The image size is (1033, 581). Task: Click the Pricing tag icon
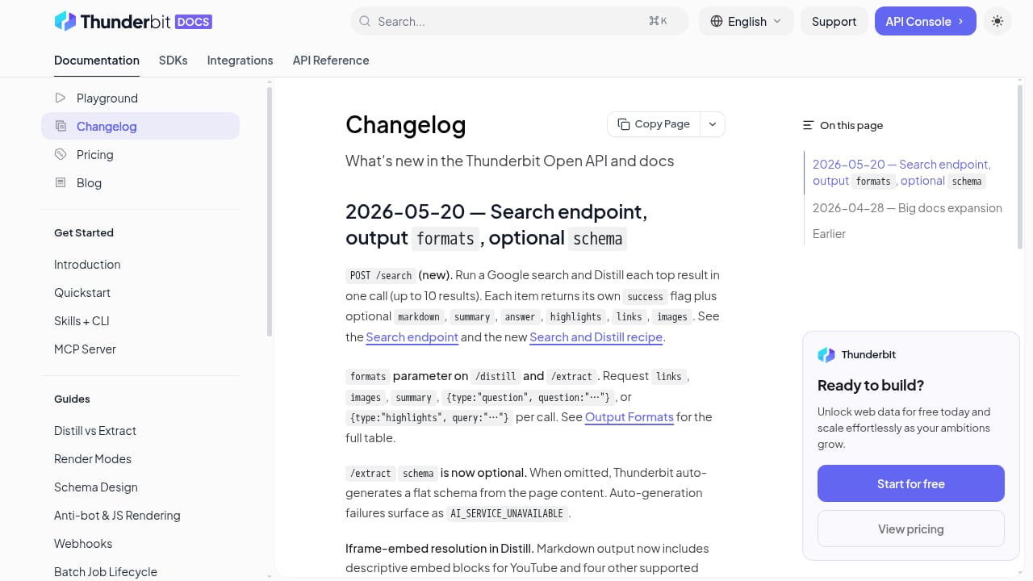click(x=60, y=154)
